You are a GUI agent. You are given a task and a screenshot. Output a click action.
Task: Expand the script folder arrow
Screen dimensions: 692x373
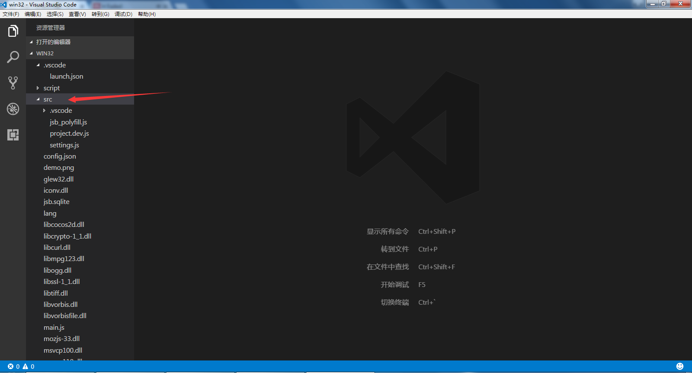pyautogui.click(x=38, y=88)
